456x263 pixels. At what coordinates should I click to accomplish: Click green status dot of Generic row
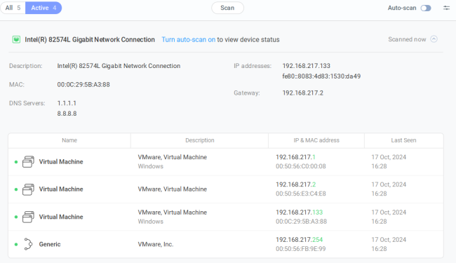tap(16, 244)
